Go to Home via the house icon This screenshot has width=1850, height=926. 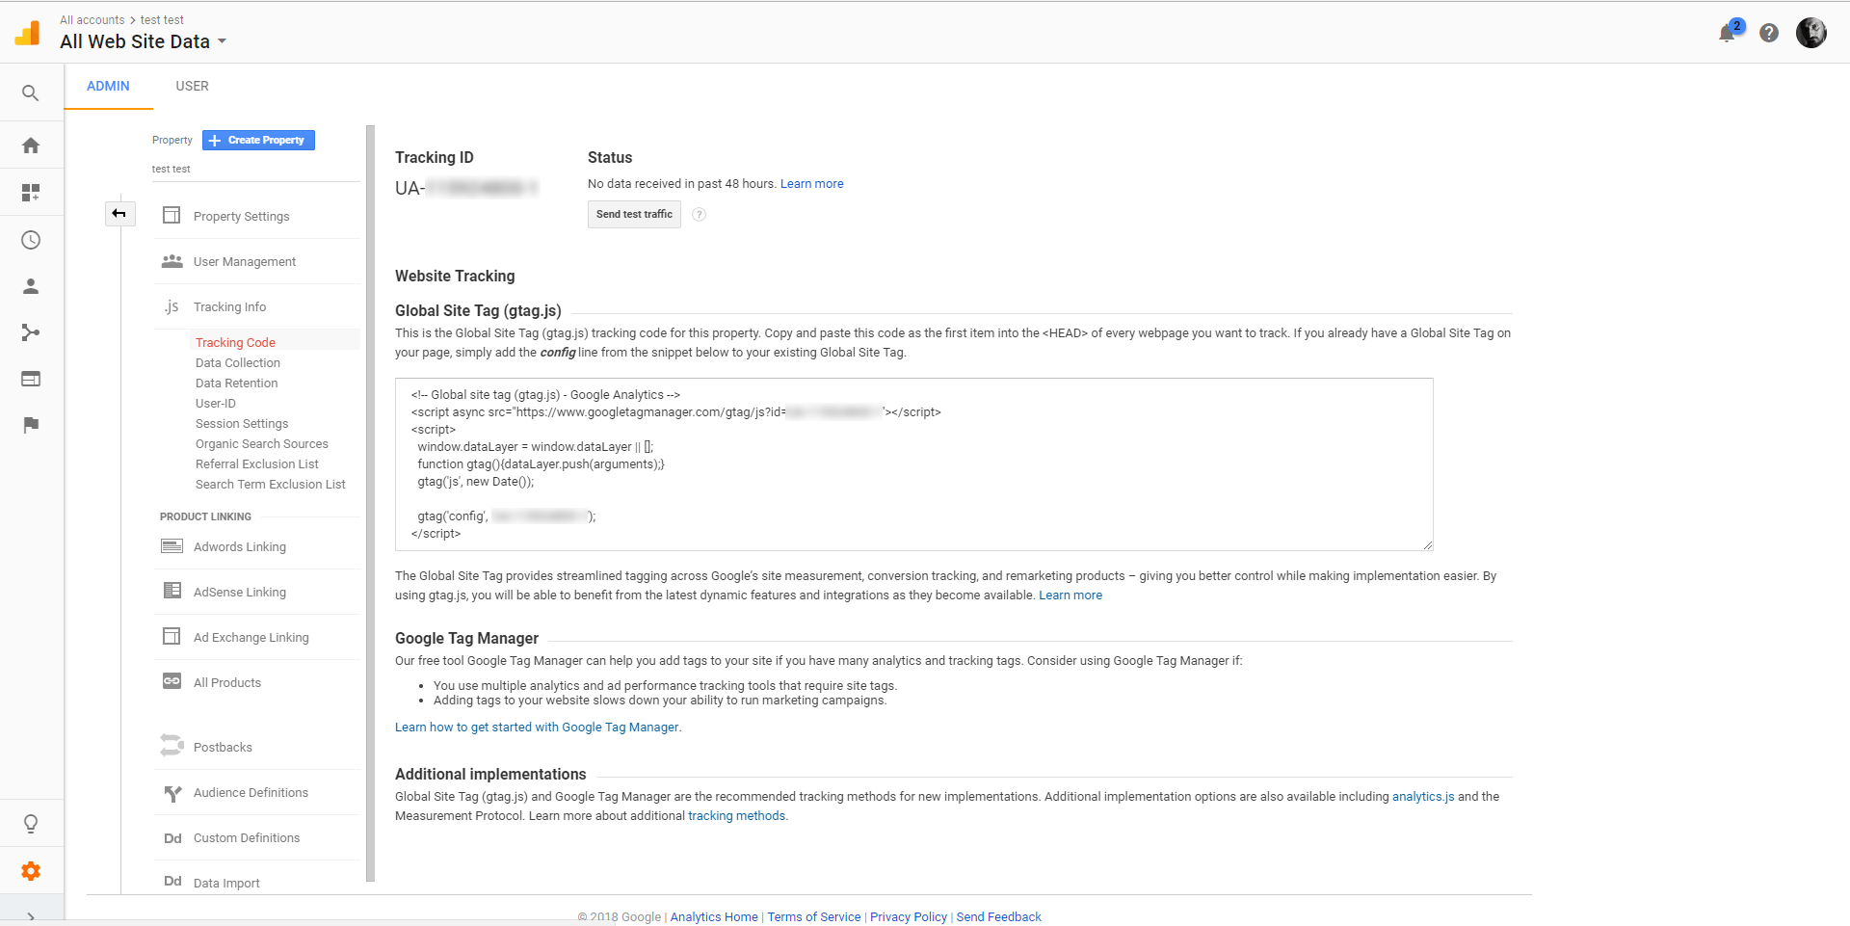point(31,146)
